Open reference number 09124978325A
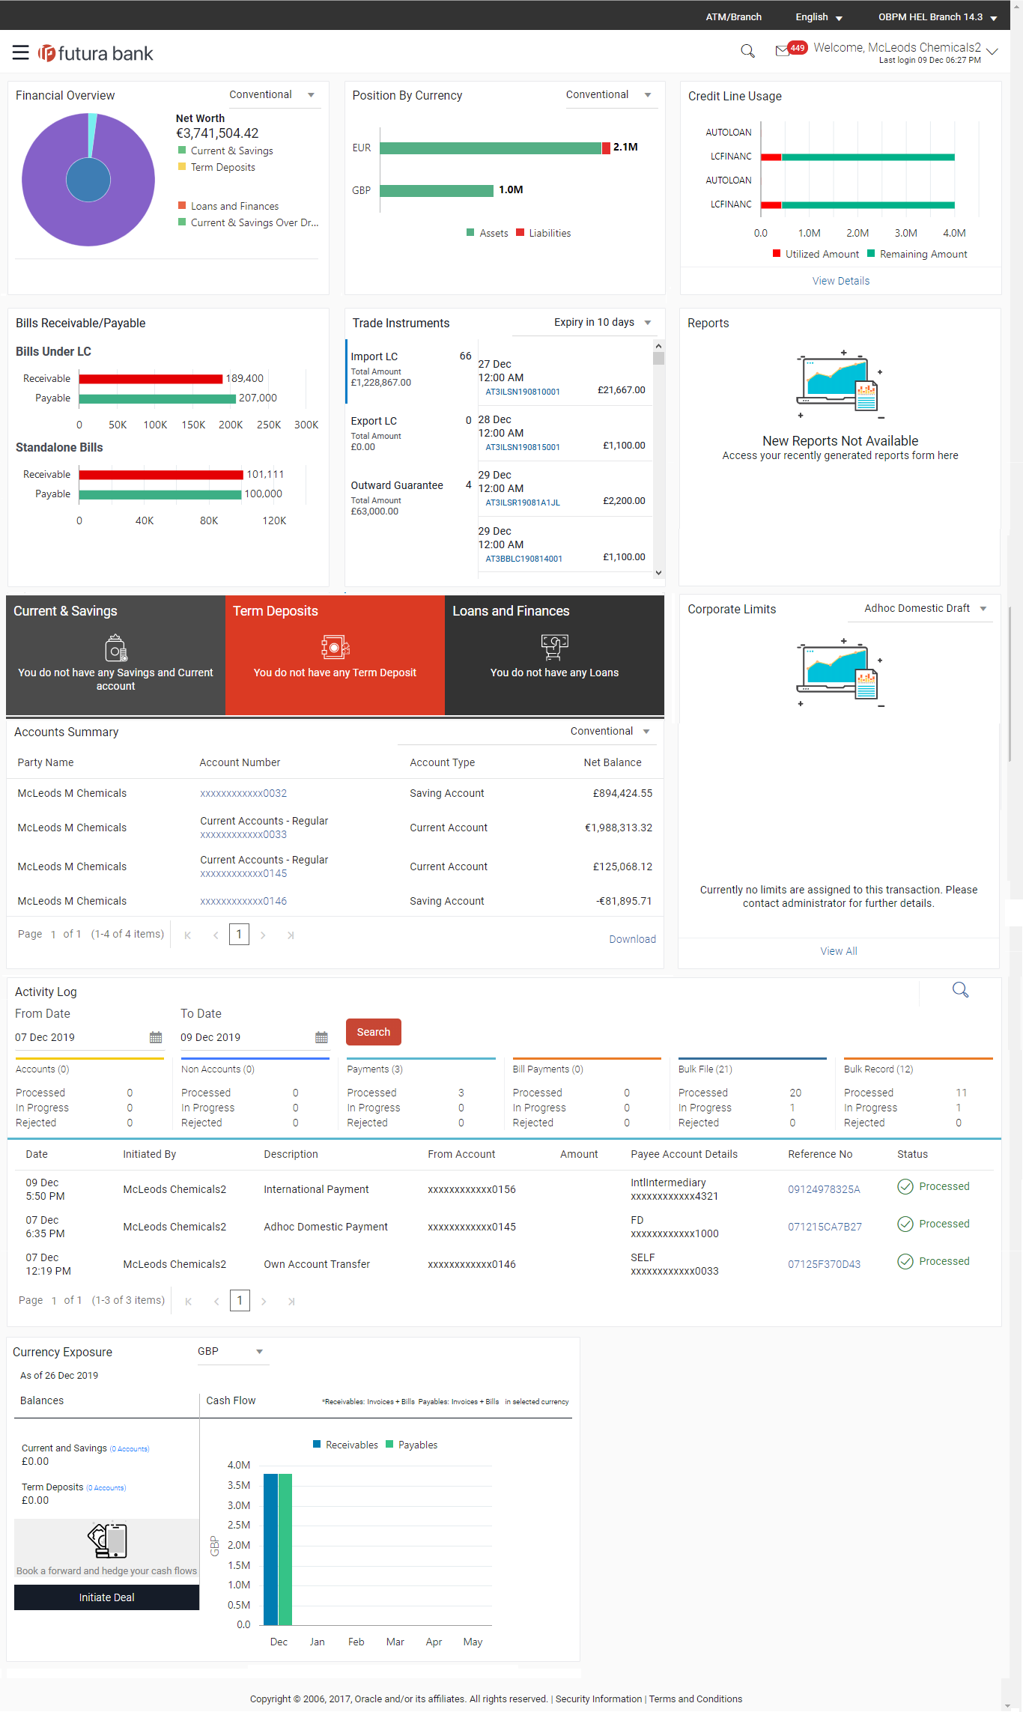 pyautogui.click(x=824, y=1189)
